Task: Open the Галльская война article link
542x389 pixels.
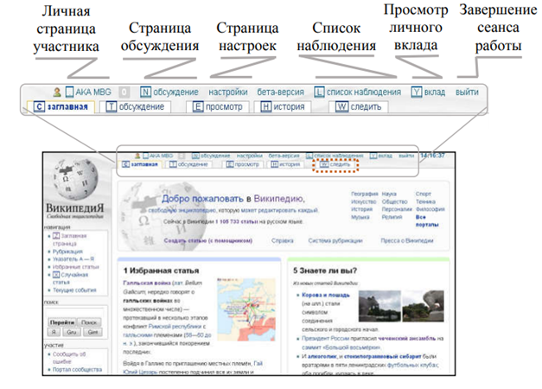Action: click(x=147, y=283)
